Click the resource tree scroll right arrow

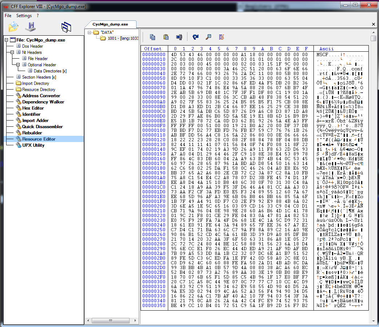pos(135,320)
